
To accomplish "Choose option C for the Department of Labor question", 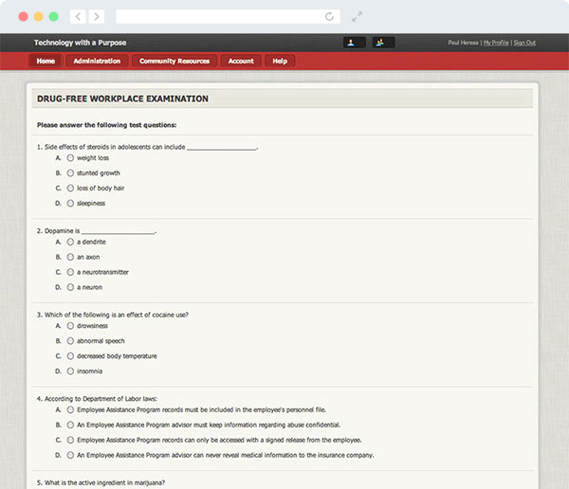I will [70, 440].
